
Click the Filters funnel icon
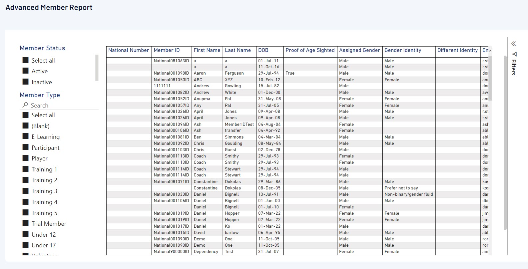(514, 54)
